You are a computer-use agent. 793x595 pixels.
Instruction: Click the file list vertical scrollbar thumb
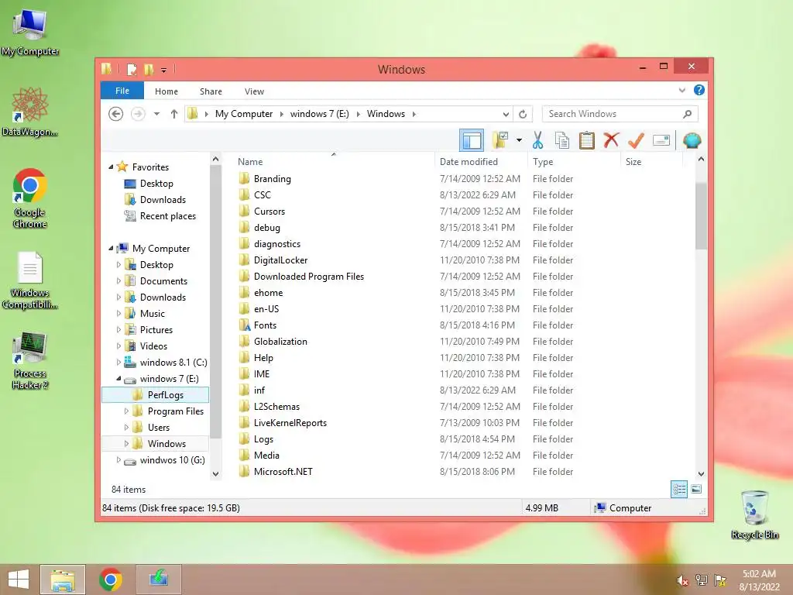coord(701,217)
